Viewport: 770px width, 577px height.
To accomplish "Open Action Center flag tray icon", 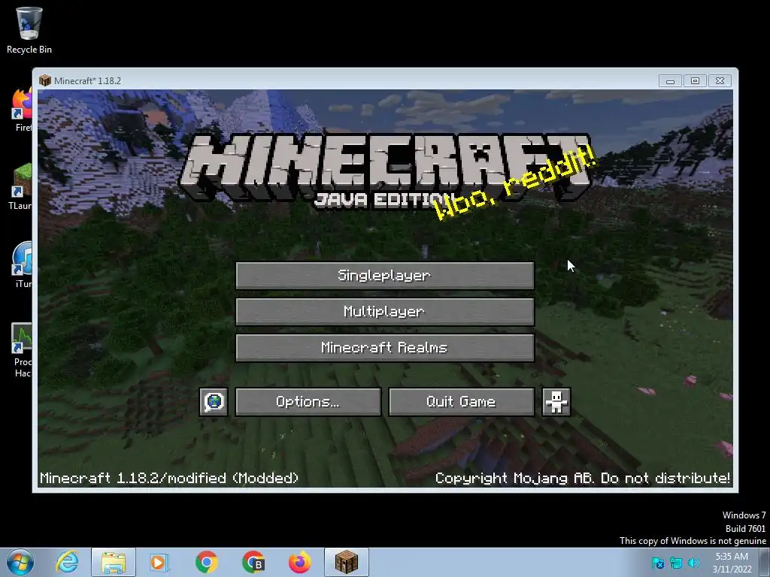I will coord(657,563).
